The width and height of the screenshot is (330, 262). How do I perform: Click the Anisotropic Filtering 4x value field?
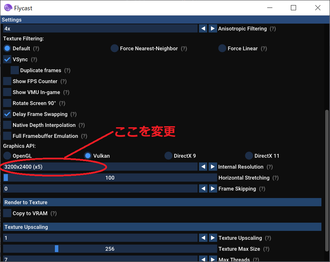[101, 28]
